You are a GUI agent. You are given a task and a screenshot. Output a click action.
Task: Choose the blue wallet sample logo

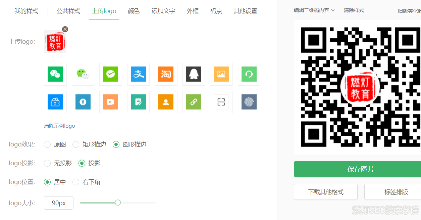(55, 102)
